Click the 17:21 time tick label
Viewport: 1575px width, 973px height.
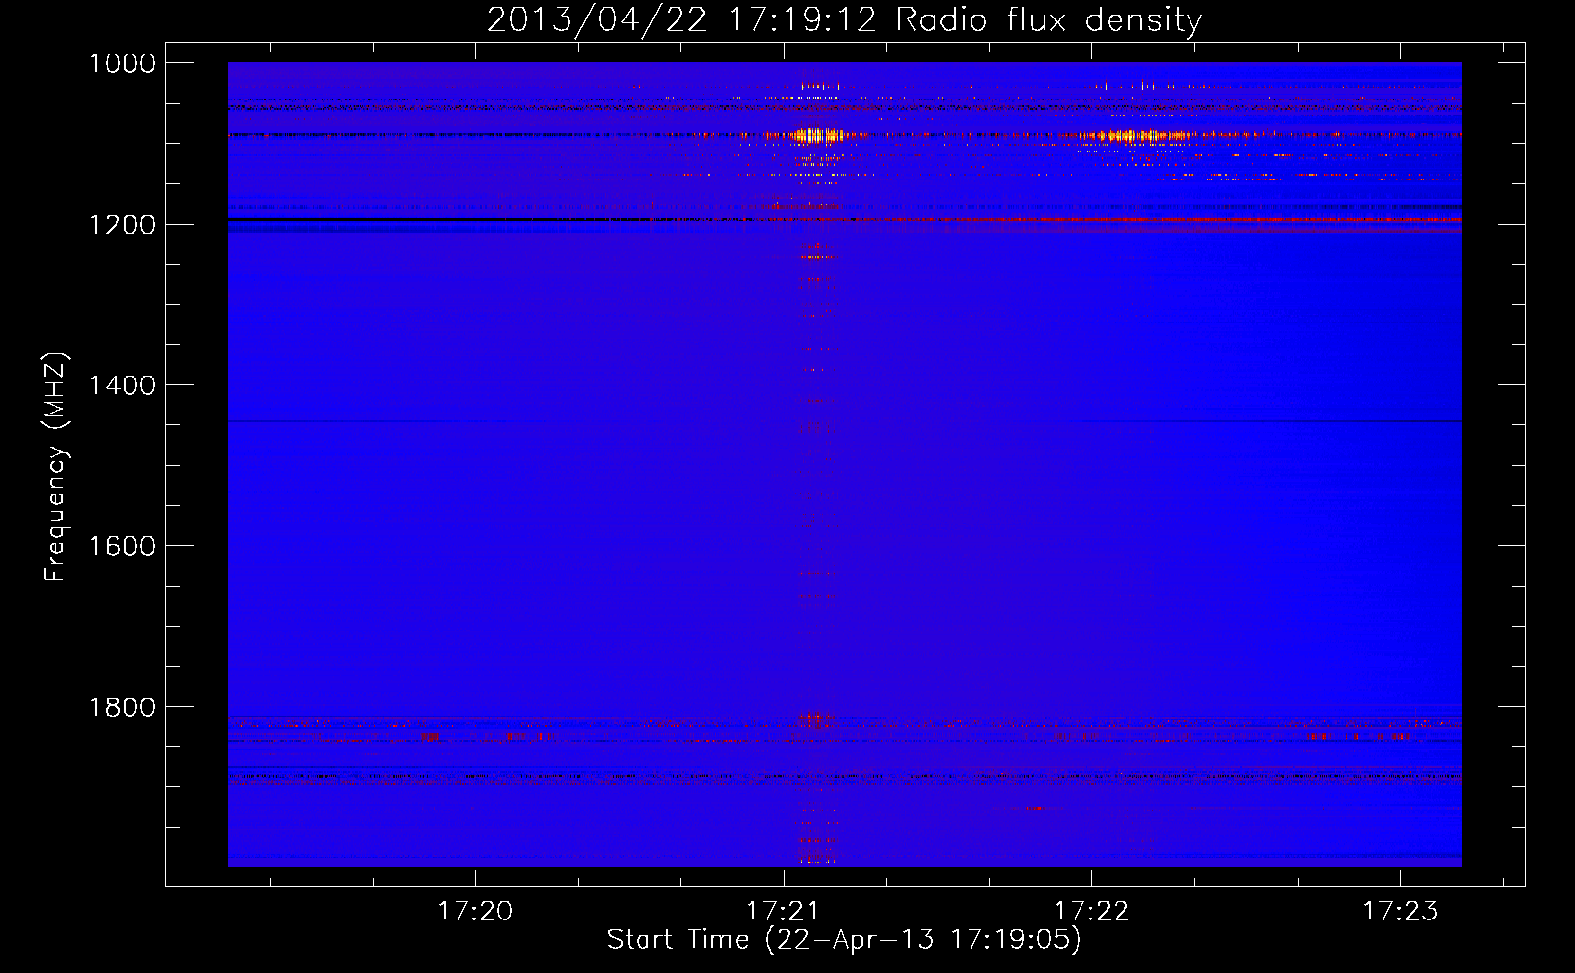pyautogui.click(x=784, y=911)
